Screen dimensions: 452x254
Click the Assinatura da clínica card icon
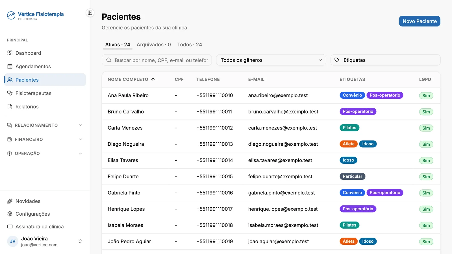10,227
